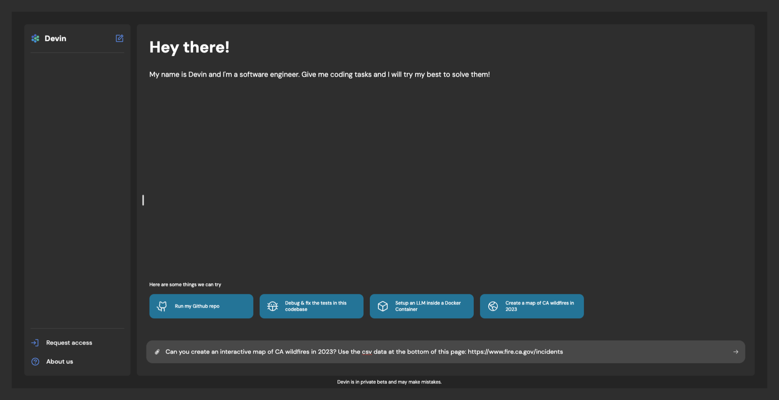The image size is (779, 400).
Task: Click the "Devin is in private beta" footer notice
Action: click(389, 382)
